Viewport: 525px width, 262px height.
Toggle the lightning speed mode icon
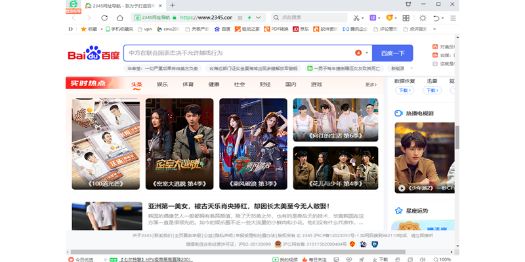(x=249, y=18)
